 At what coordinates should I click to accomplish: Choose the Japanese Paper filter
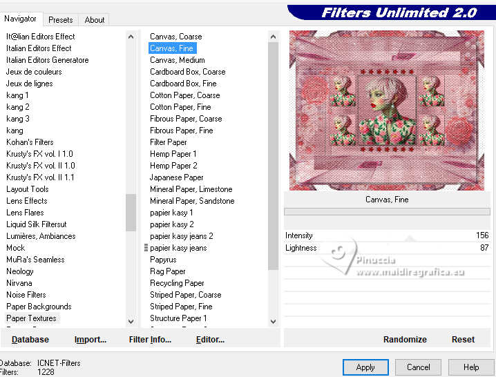pos(177,177)
